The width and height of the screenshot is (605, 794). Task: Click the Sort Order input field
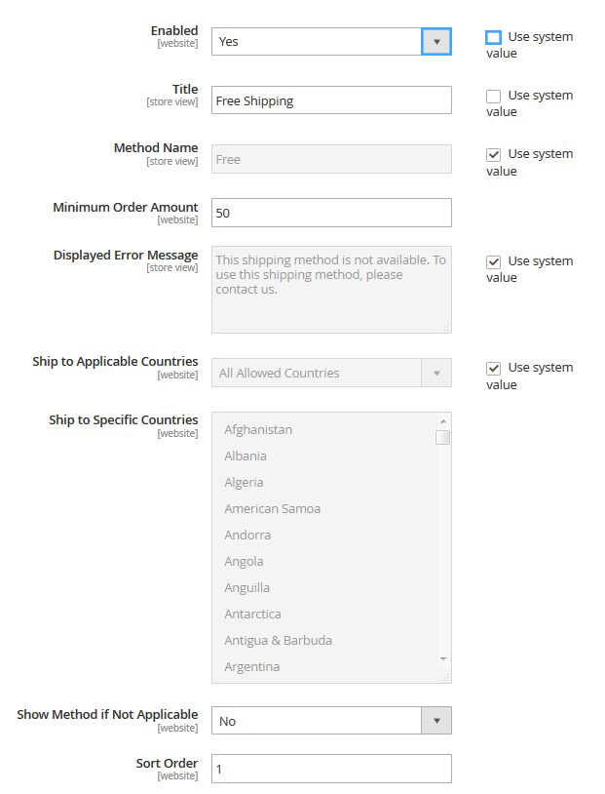331,769
